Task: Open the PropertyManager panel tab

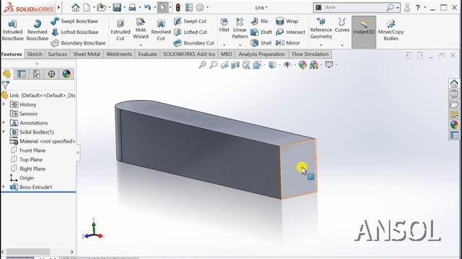Action: point(22,74)
